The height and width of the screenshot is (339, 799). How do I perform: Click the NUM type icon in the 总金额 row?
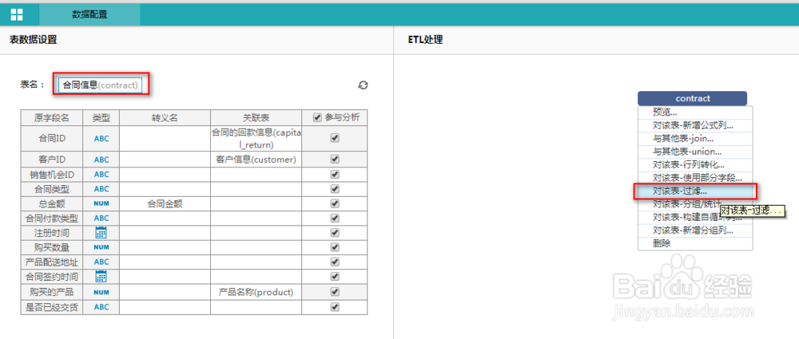101,203
